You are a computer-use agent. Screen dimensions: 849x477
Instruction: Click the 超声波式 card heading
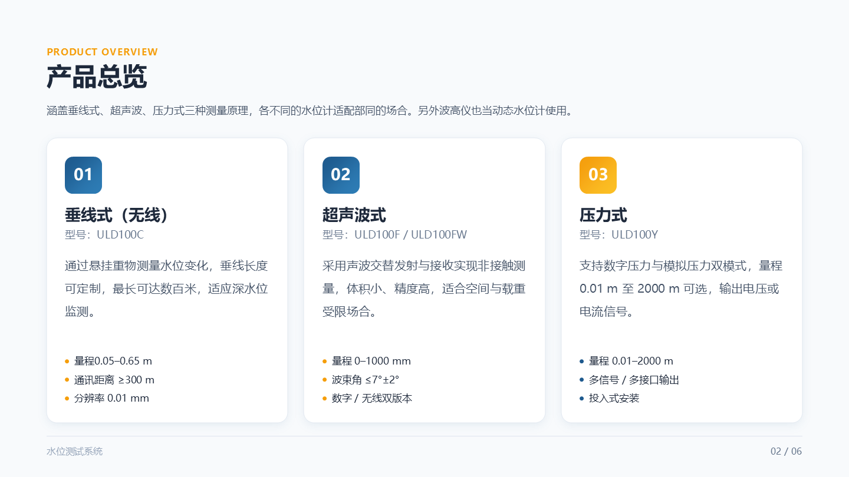(354, 215)
